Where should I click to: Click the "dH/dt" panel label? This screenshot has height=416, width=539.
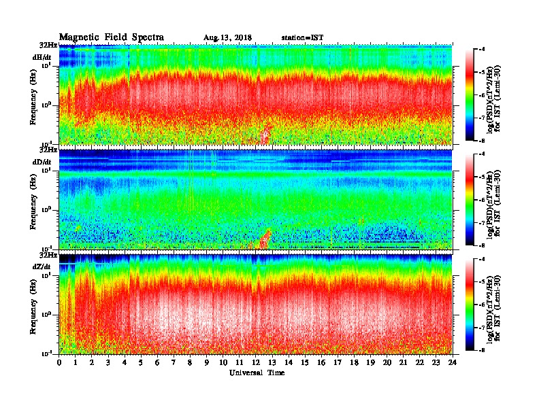[42, 58]
